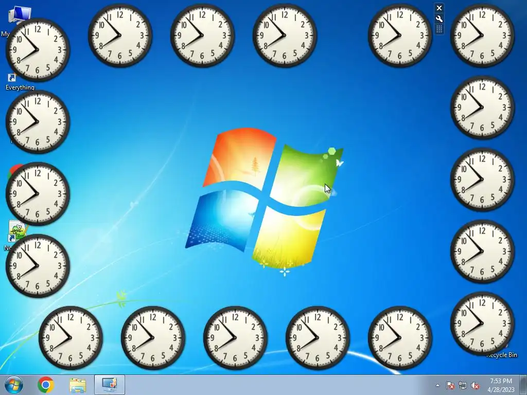Open clock gadget options wrench
Viewport: 527px width, 395px height.
tap(439, 19)
